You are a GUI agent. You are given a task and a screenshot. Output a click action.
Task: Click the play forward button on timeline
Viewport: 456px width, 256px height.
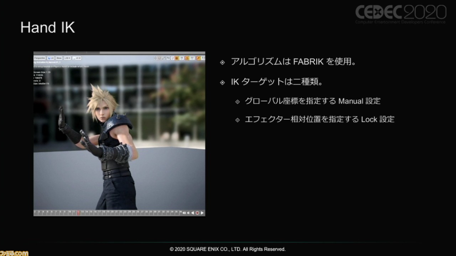(202, 213)
